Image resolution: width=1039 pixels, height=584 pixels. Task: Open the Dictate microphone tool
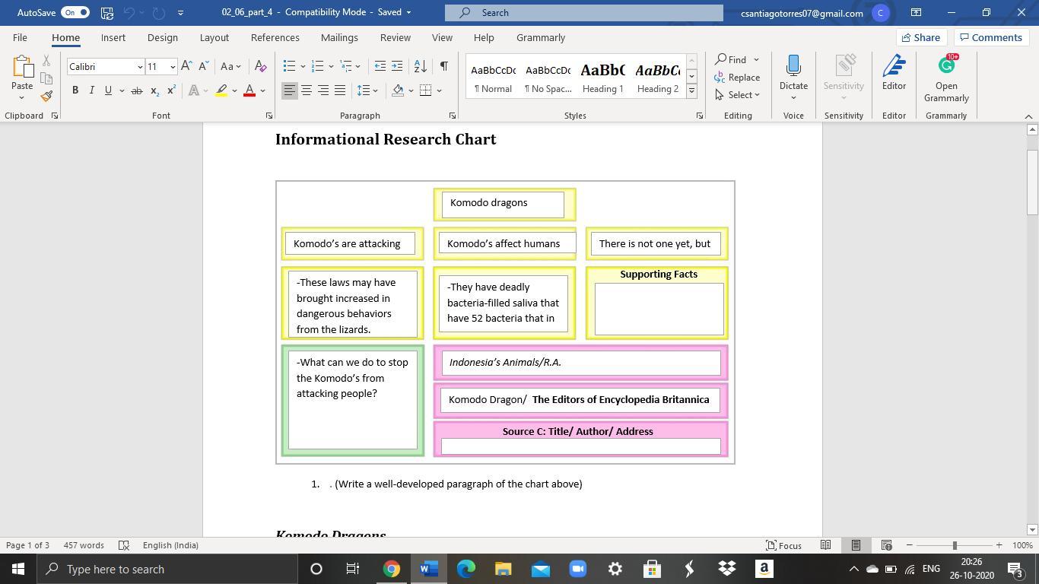point(793,76)
